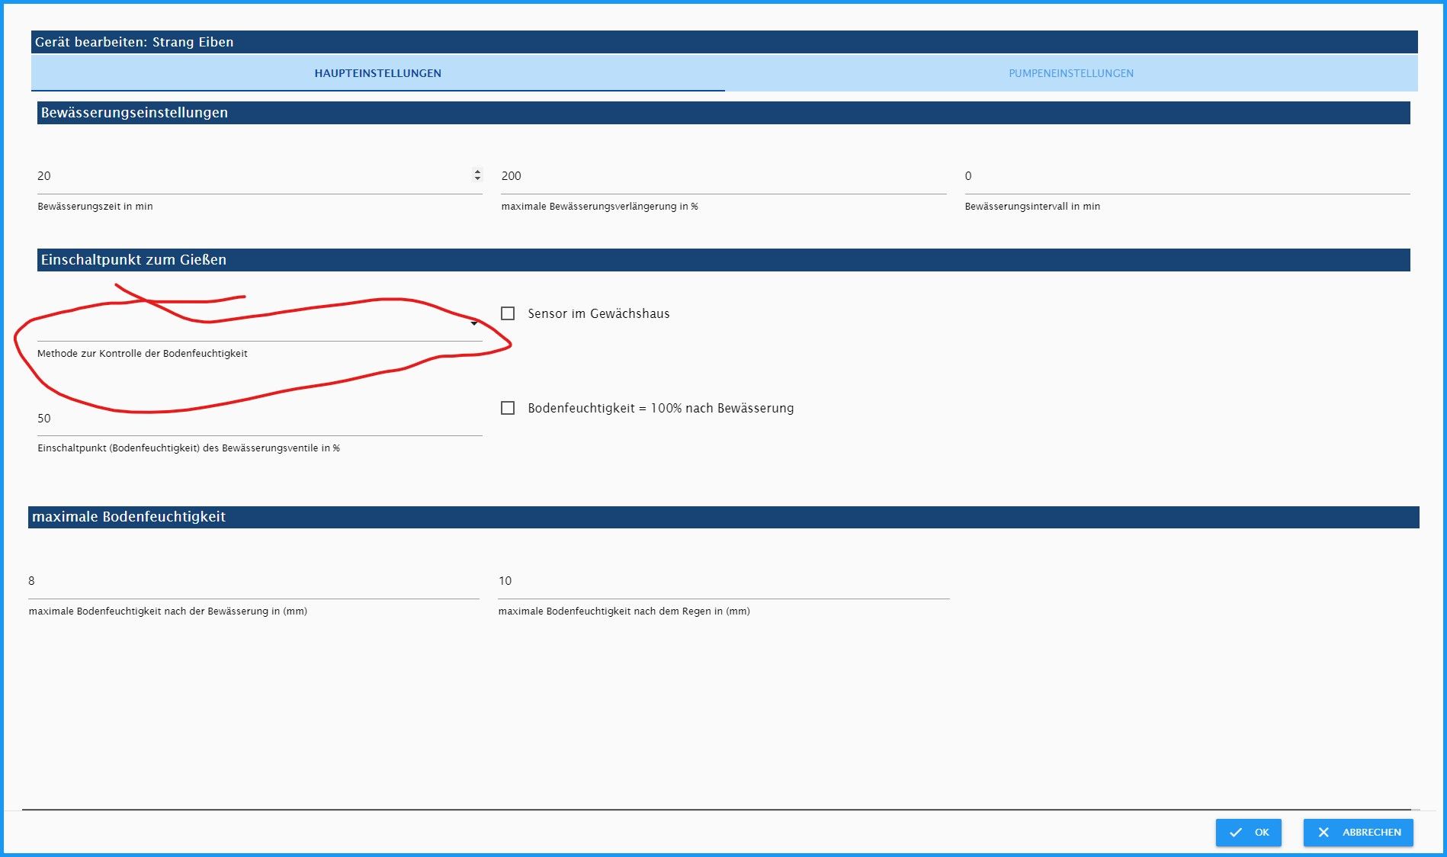Switch to the Pumpeneinstellungen tab

coord(1071,73)
